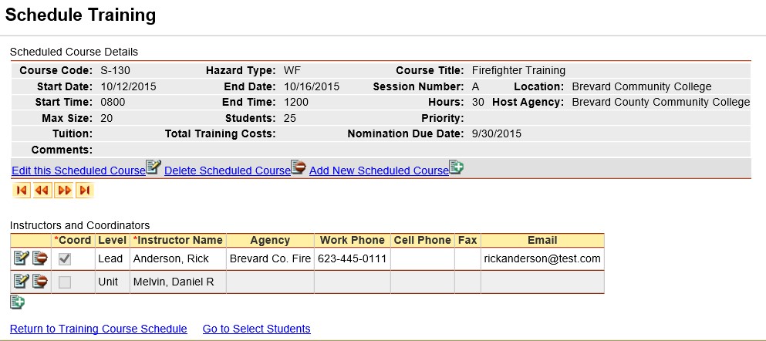Edit instructor Anderson, Rick row icon
Image resolution: width=766 pixels, height=341 pixels.
22,258
